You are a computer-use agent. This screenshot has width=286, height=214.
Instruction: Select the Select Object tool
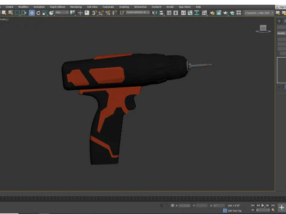4,13
